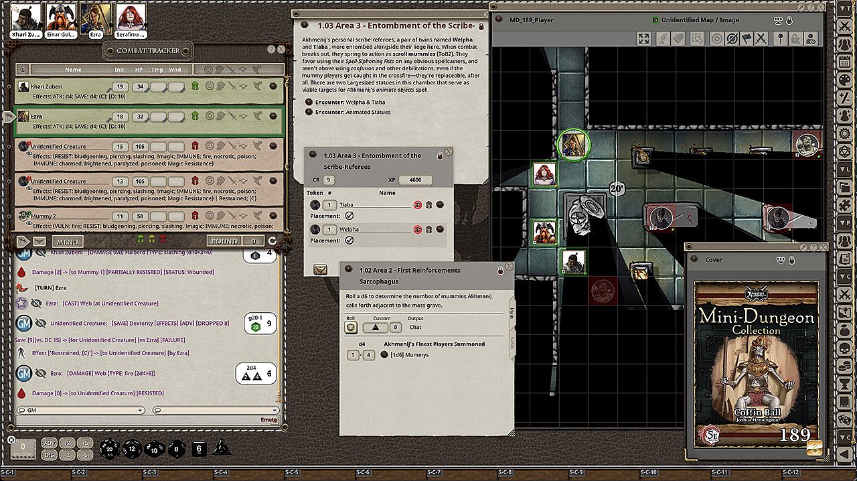Select the pin tool on map toolbar
The image size is (857, 481).
click(x=781, y=40)
